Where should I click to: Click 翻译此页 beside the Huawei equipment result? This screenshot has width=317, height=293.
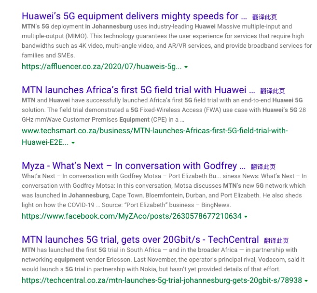pos(264,17)
